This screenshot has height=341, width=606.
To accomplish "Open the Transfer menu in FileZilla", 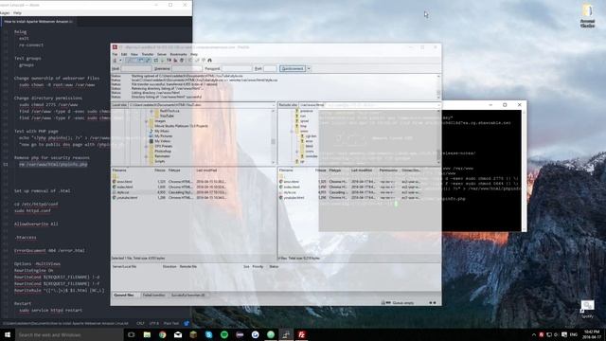I will point(148,54).
